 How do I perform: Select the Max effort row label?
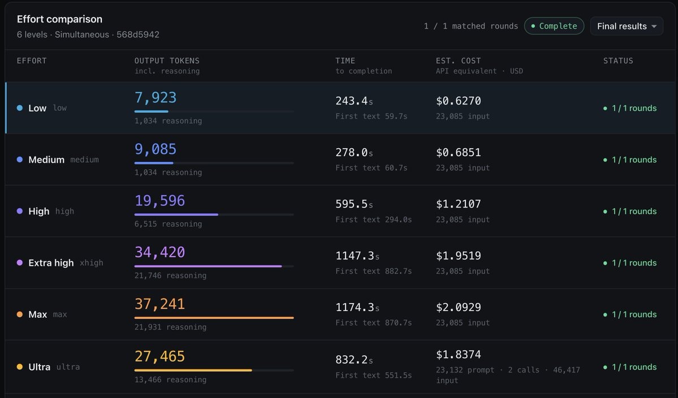pos(38,314)
